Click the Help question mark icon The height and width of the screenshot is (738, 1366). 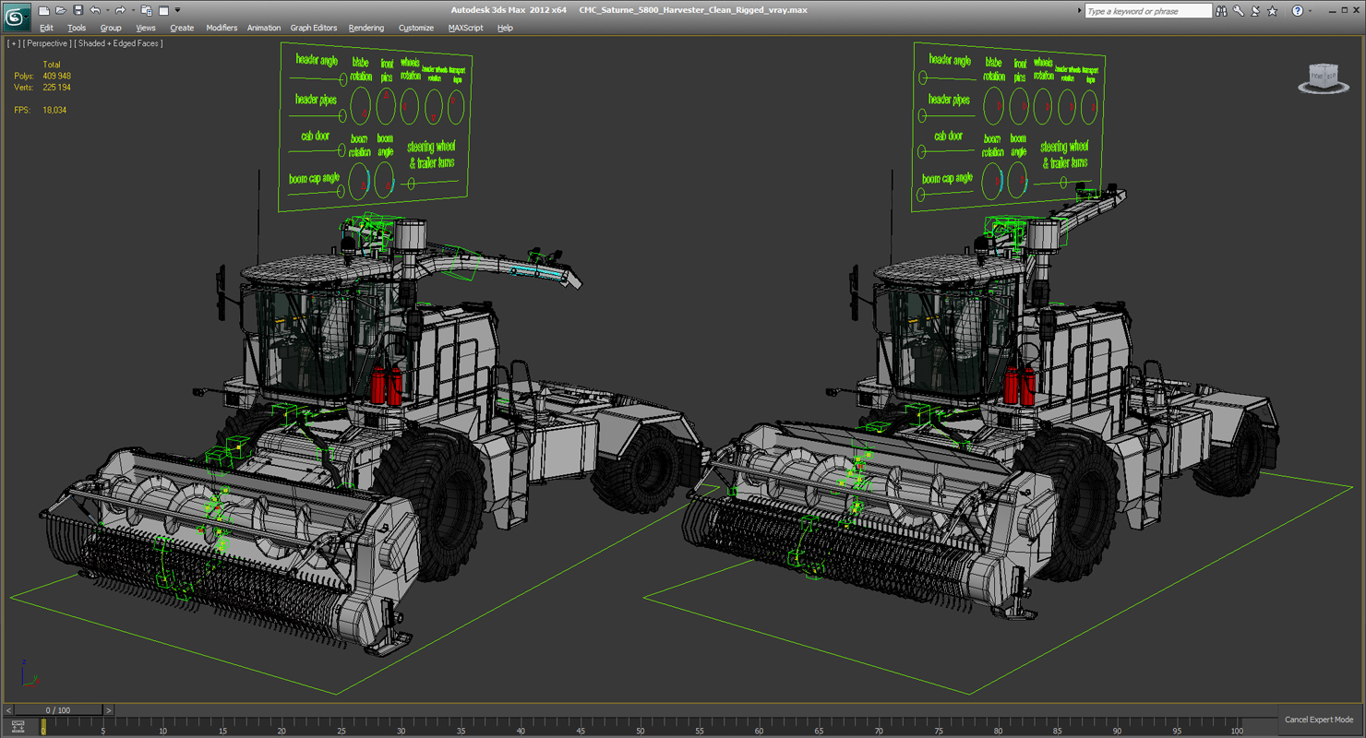[1297, 11]
